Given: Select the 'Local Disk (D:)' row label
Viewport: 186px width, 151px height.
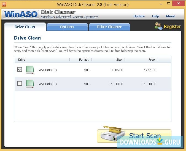Looking at the screenshot, I should point(47,84).
